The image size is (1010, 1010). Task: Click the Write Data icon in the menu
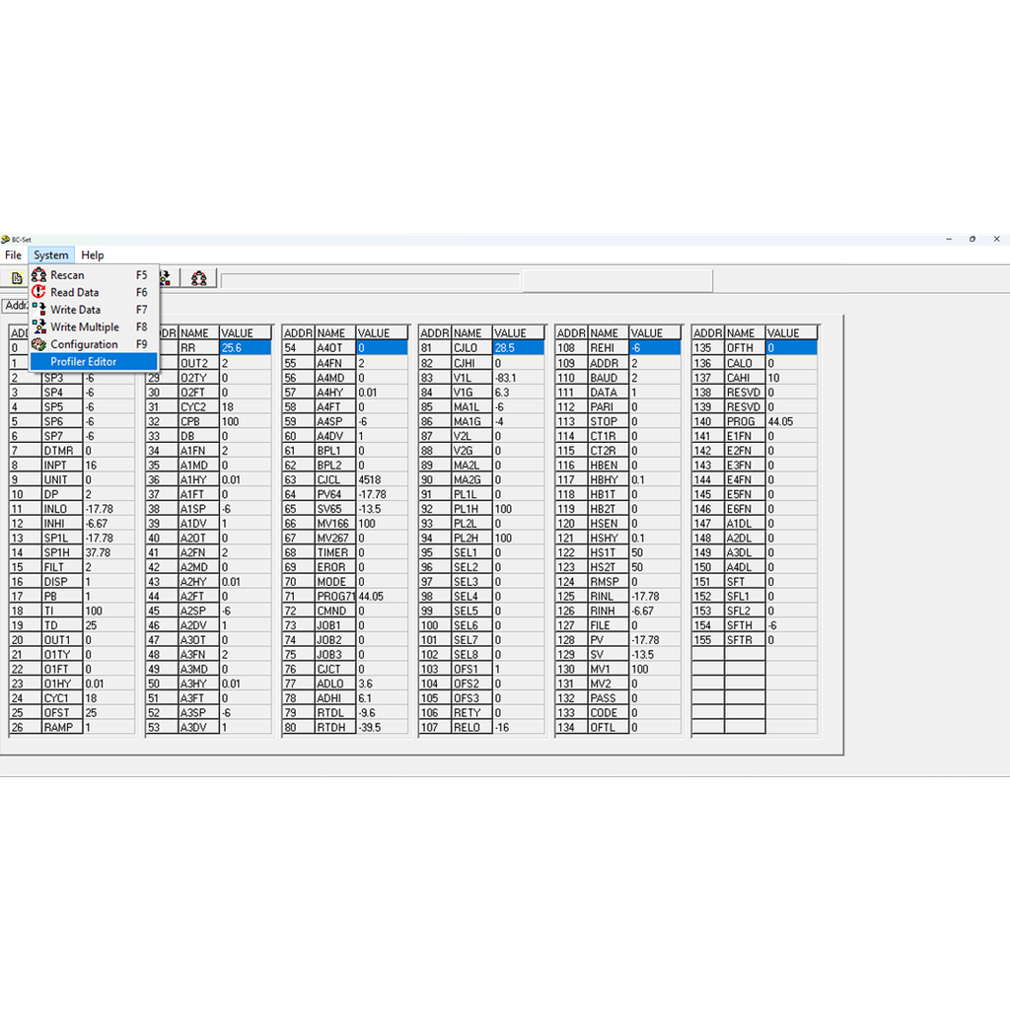pos(37,310)
